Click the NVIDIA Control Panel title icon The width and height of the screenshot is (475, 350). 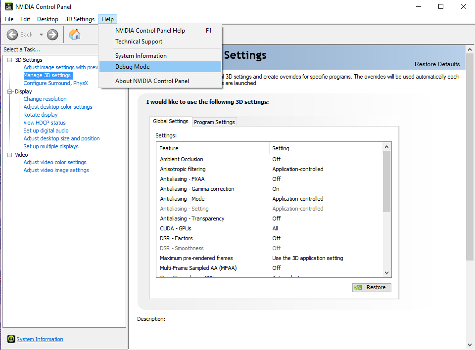pyautogui.click(x=9, y=6)
